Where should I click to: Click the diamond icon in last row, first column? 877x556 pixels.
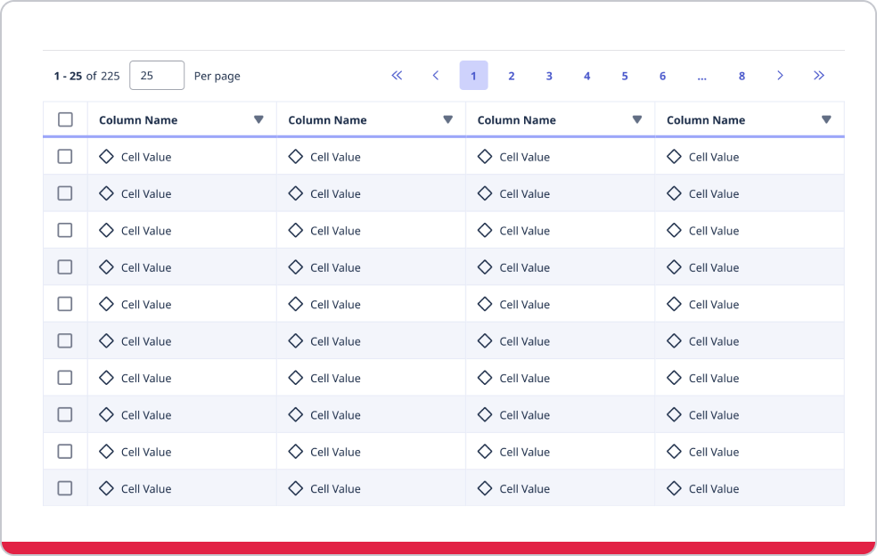pyautogui.click(x=106, y=489)
